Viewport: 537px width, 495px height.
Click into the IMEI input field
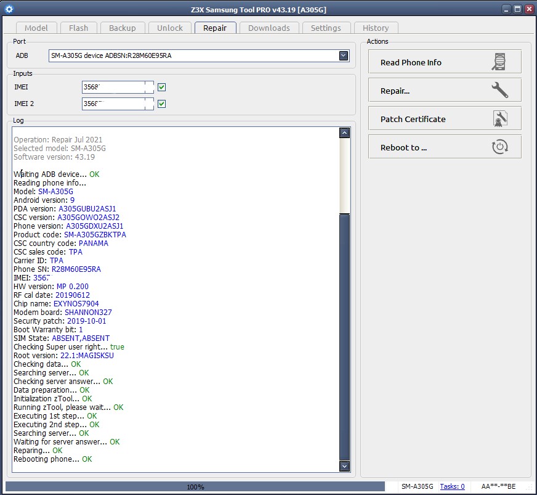(118, 87)
